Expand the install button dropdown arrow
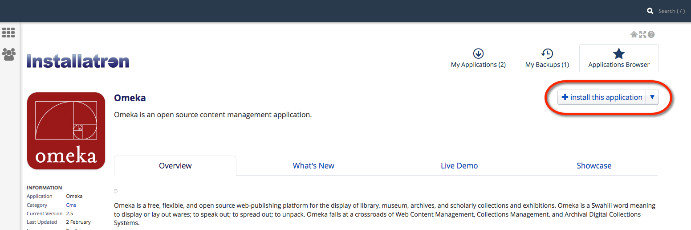This screenshot has width=691, height=230. point(652,97)
